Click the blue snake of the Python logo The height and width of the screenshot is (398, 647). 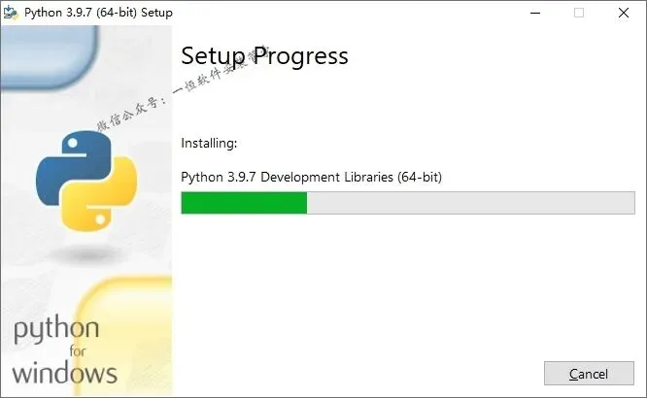pyautogui.click(x=74, y=165)
